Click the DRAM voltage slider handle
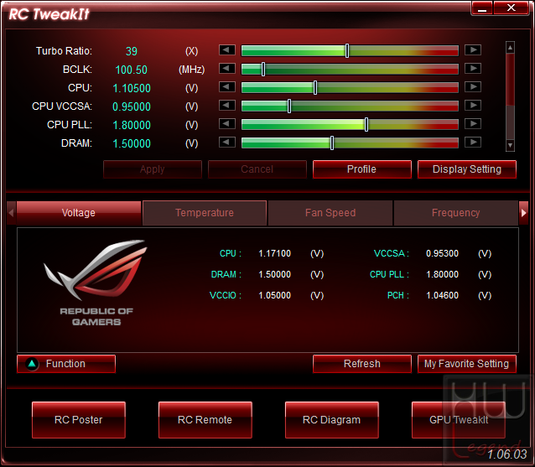The image size is (535, 467). [x=331, y=143]
